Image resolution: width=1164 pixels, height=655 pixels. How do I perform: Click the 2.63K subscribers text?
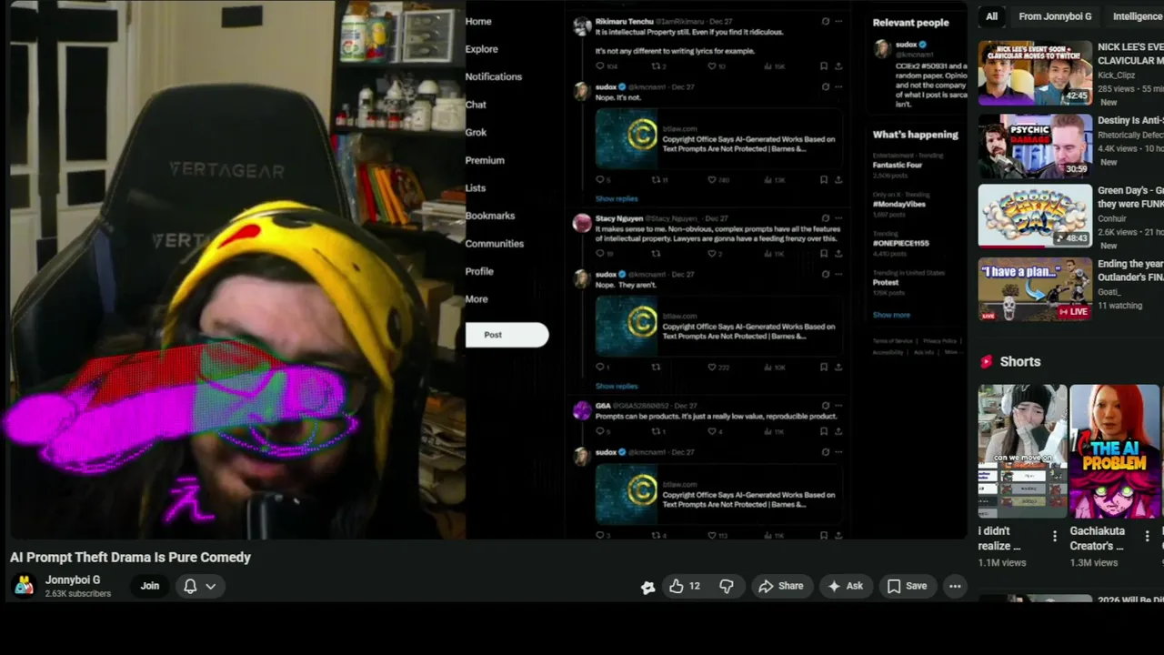pos(78,594)
